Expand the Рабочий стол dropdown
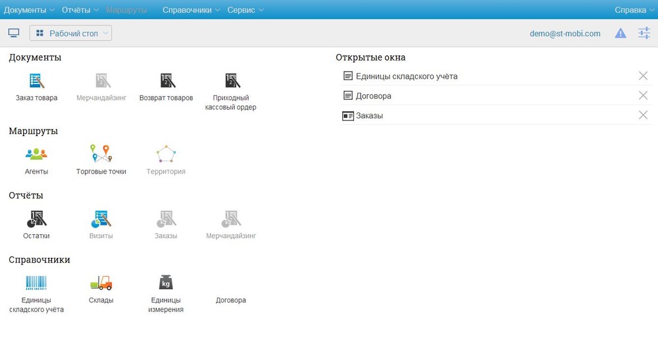This screenshot has width=658, height=361. [70, 33]
